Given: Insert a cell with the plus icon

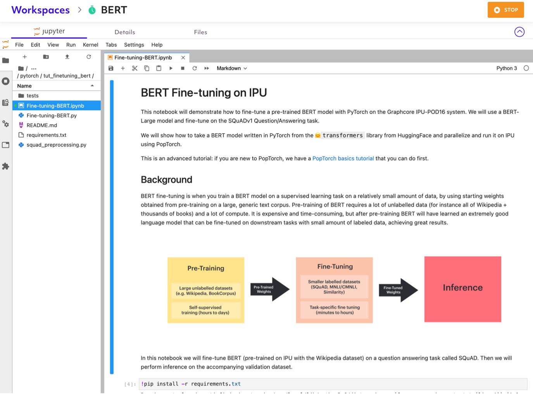Looking at the screenshot, I should tap(123, 68).
